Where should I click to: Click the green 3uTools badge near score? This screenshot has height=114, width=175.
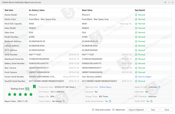34,87
